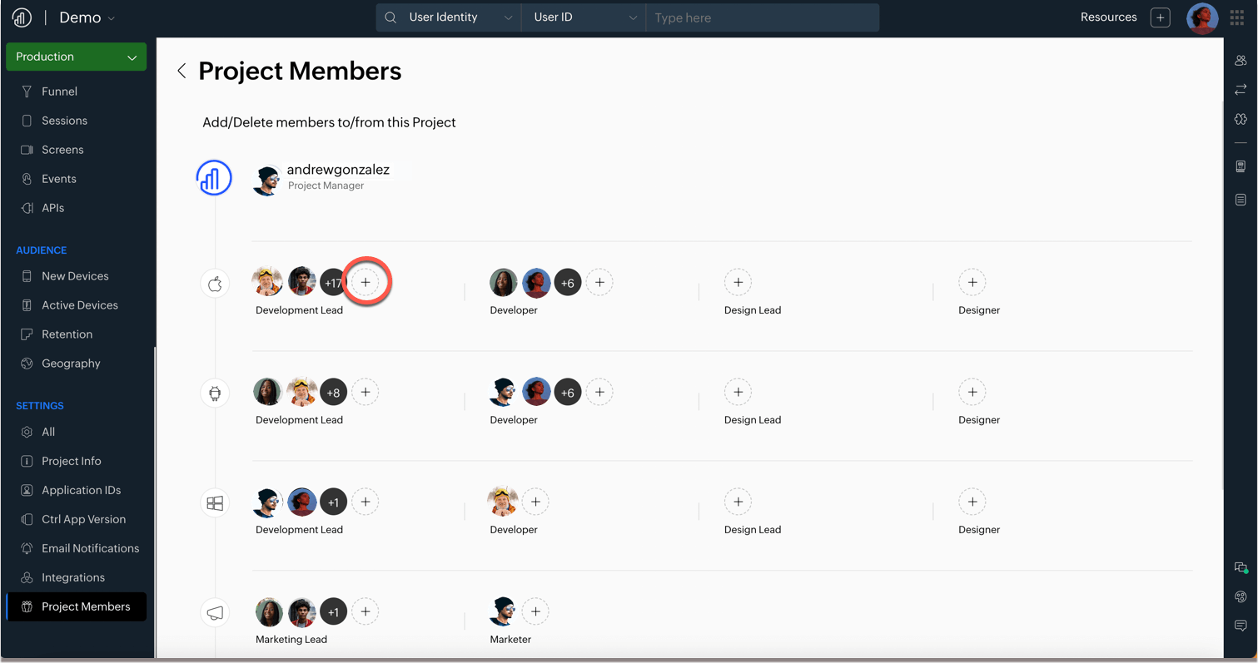Open the User ID dropdown

click(x=584, y=17)
